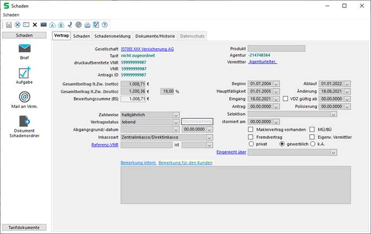The width and height of the screenshot is (371, 234).
Task: Click the black X delete toolbar icon
Action: click(x=35, y=25)
